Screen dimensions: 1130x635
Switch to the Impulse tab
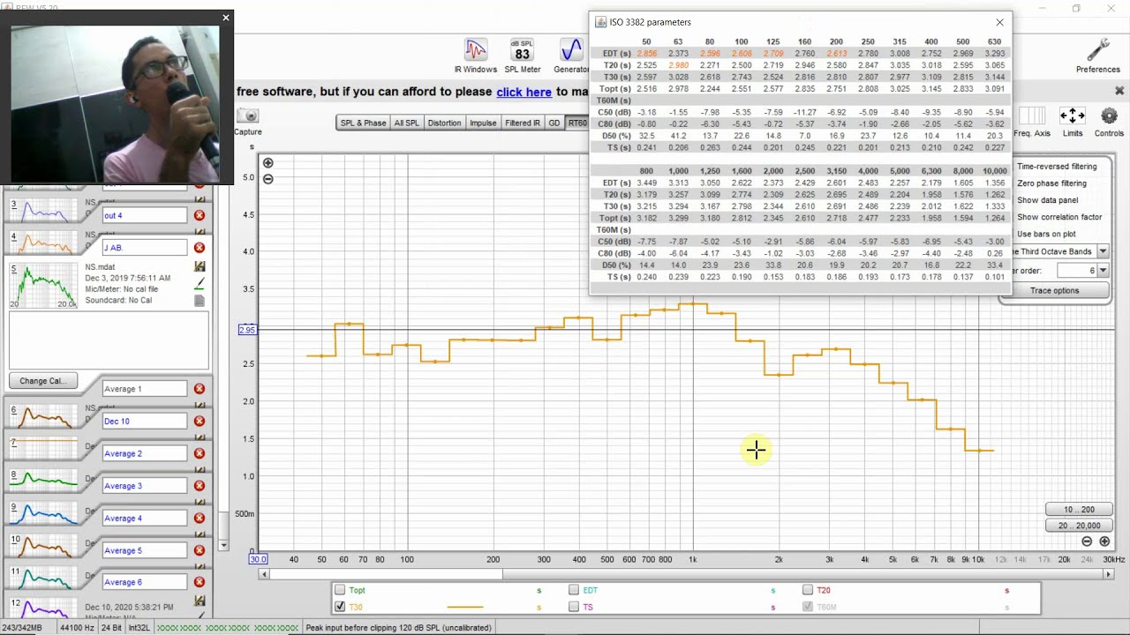pyautogui.click(x=483, y=123)
